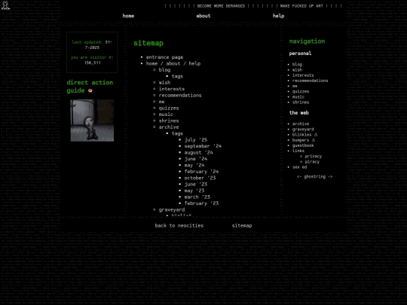The height and width of the screenshot is (305, 407).
Task: Open about in the top menu
Action: click(203, 16)
